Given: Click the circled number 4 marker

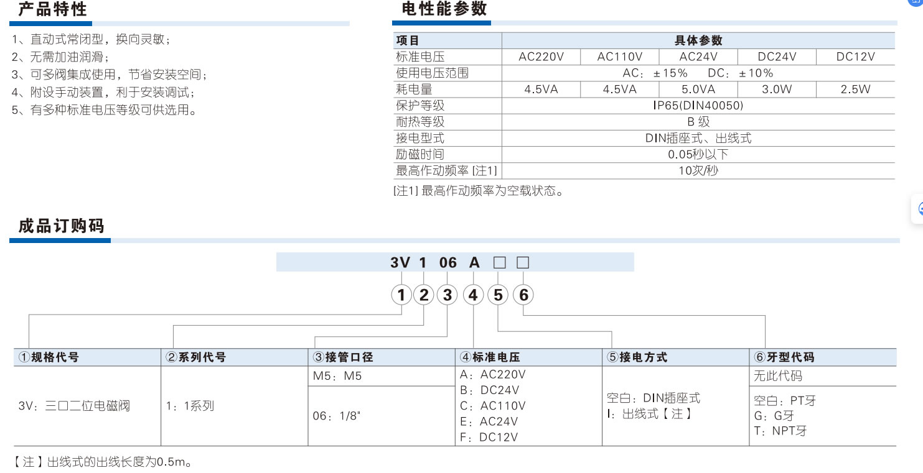Looking at the screenshot, I should [x=474, y=295].
